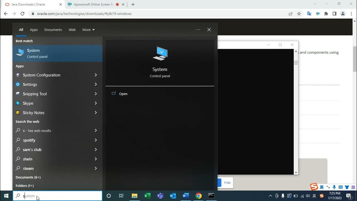
Task: Open Task View on taskbar
Action: coord(121,196)
